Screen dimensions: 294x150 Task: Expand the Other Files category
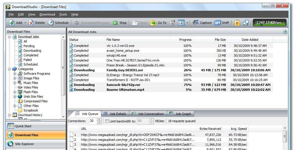coord(15,106)
